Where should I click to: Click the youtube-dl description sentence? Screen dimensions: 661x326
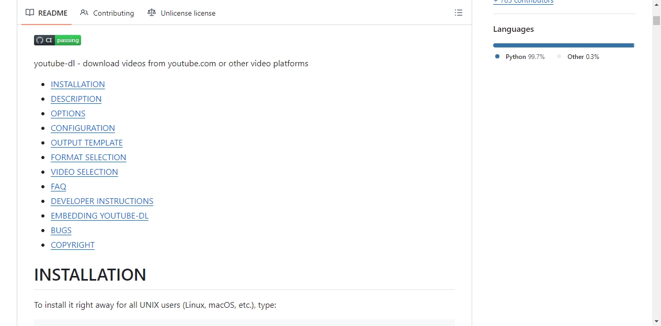(171, 64)
